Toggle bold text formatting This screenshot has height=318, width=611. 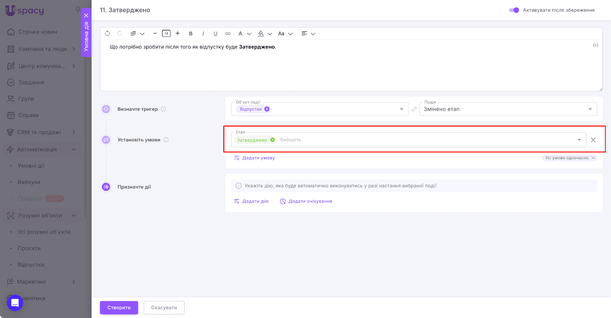(191, 34)
